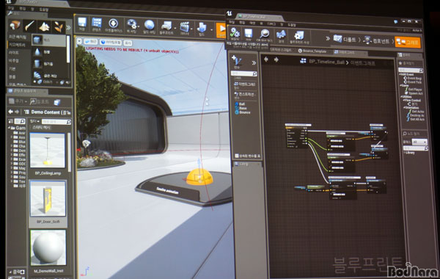Click the Save icon in main toolbar
Screen dimensions: 440x279
pyautogui.click(x=82, y=23)
